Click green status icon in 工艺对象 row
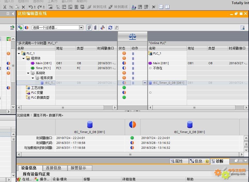The image size is (249, 182). (x=124, y=88)
